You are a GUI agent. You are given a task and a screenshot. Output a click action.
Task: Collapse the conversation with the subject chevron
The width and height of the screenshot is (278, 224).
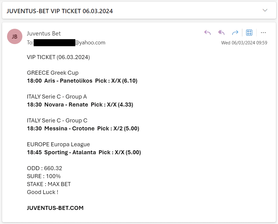[x=265, y=10]
